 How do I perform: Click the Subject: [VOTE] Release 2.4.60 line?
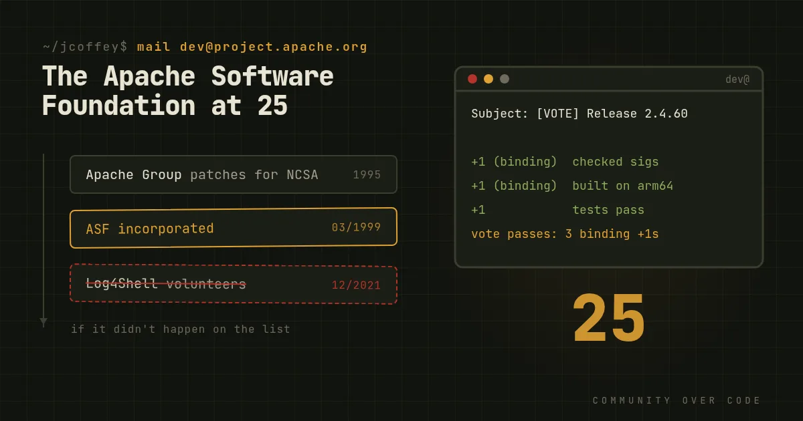(x=579, y=114)
